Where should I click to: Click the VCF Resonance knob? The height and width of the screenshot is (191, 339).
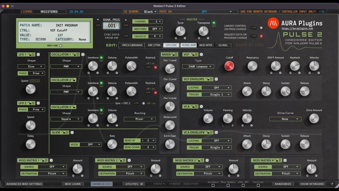pyautogui.click(x=252, y=66)
